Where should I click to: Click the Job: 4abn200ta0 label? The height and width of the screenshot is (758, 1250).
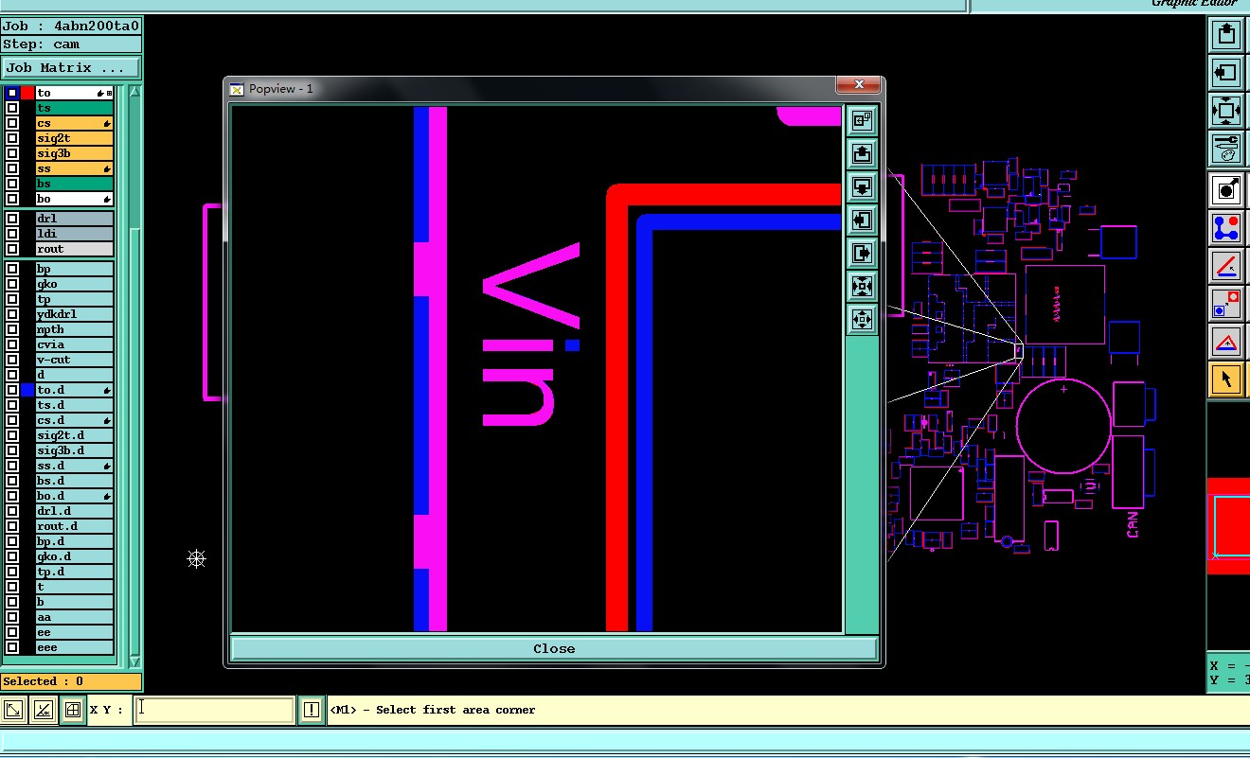71,26
